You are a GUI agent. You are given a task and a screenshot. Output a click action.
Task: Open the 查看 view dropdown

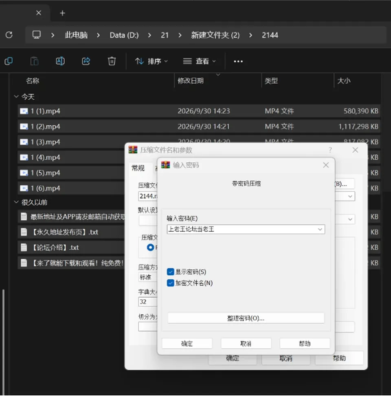[199, 61]
